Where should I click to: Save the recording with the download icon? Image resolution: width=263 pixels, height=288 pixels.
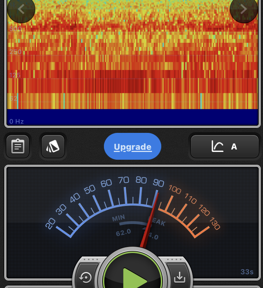click(x=180, y=277)
